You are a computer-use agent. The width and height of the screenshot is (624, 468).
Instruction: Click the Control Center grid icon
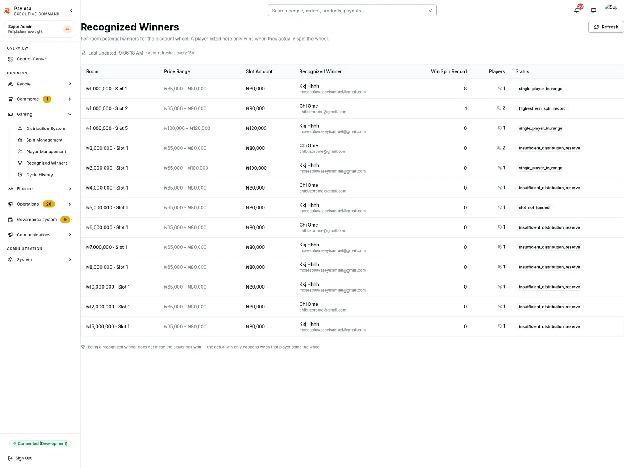(11, 59)
